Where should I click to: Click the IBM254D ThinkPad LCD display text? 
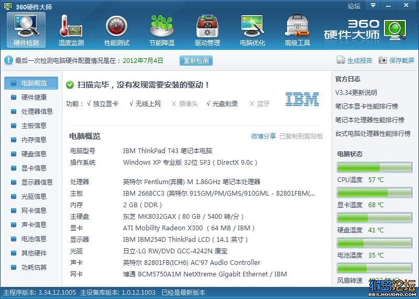(x=185, y=239)
